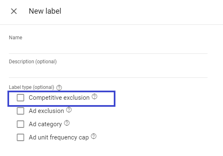Open the Ad exclusion help tooltip icon
Image resolution: width=223 pixels, height=156 pixels.
69,110
